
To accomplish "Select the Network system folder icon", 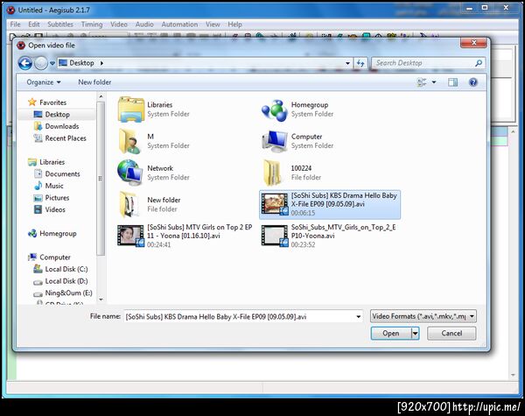I will pyautogui.click(x=130, y=173).
